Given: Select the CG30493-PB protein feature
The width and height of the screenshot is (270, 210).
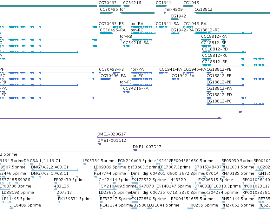Looking at the screenshot, I should pos(109,73).
